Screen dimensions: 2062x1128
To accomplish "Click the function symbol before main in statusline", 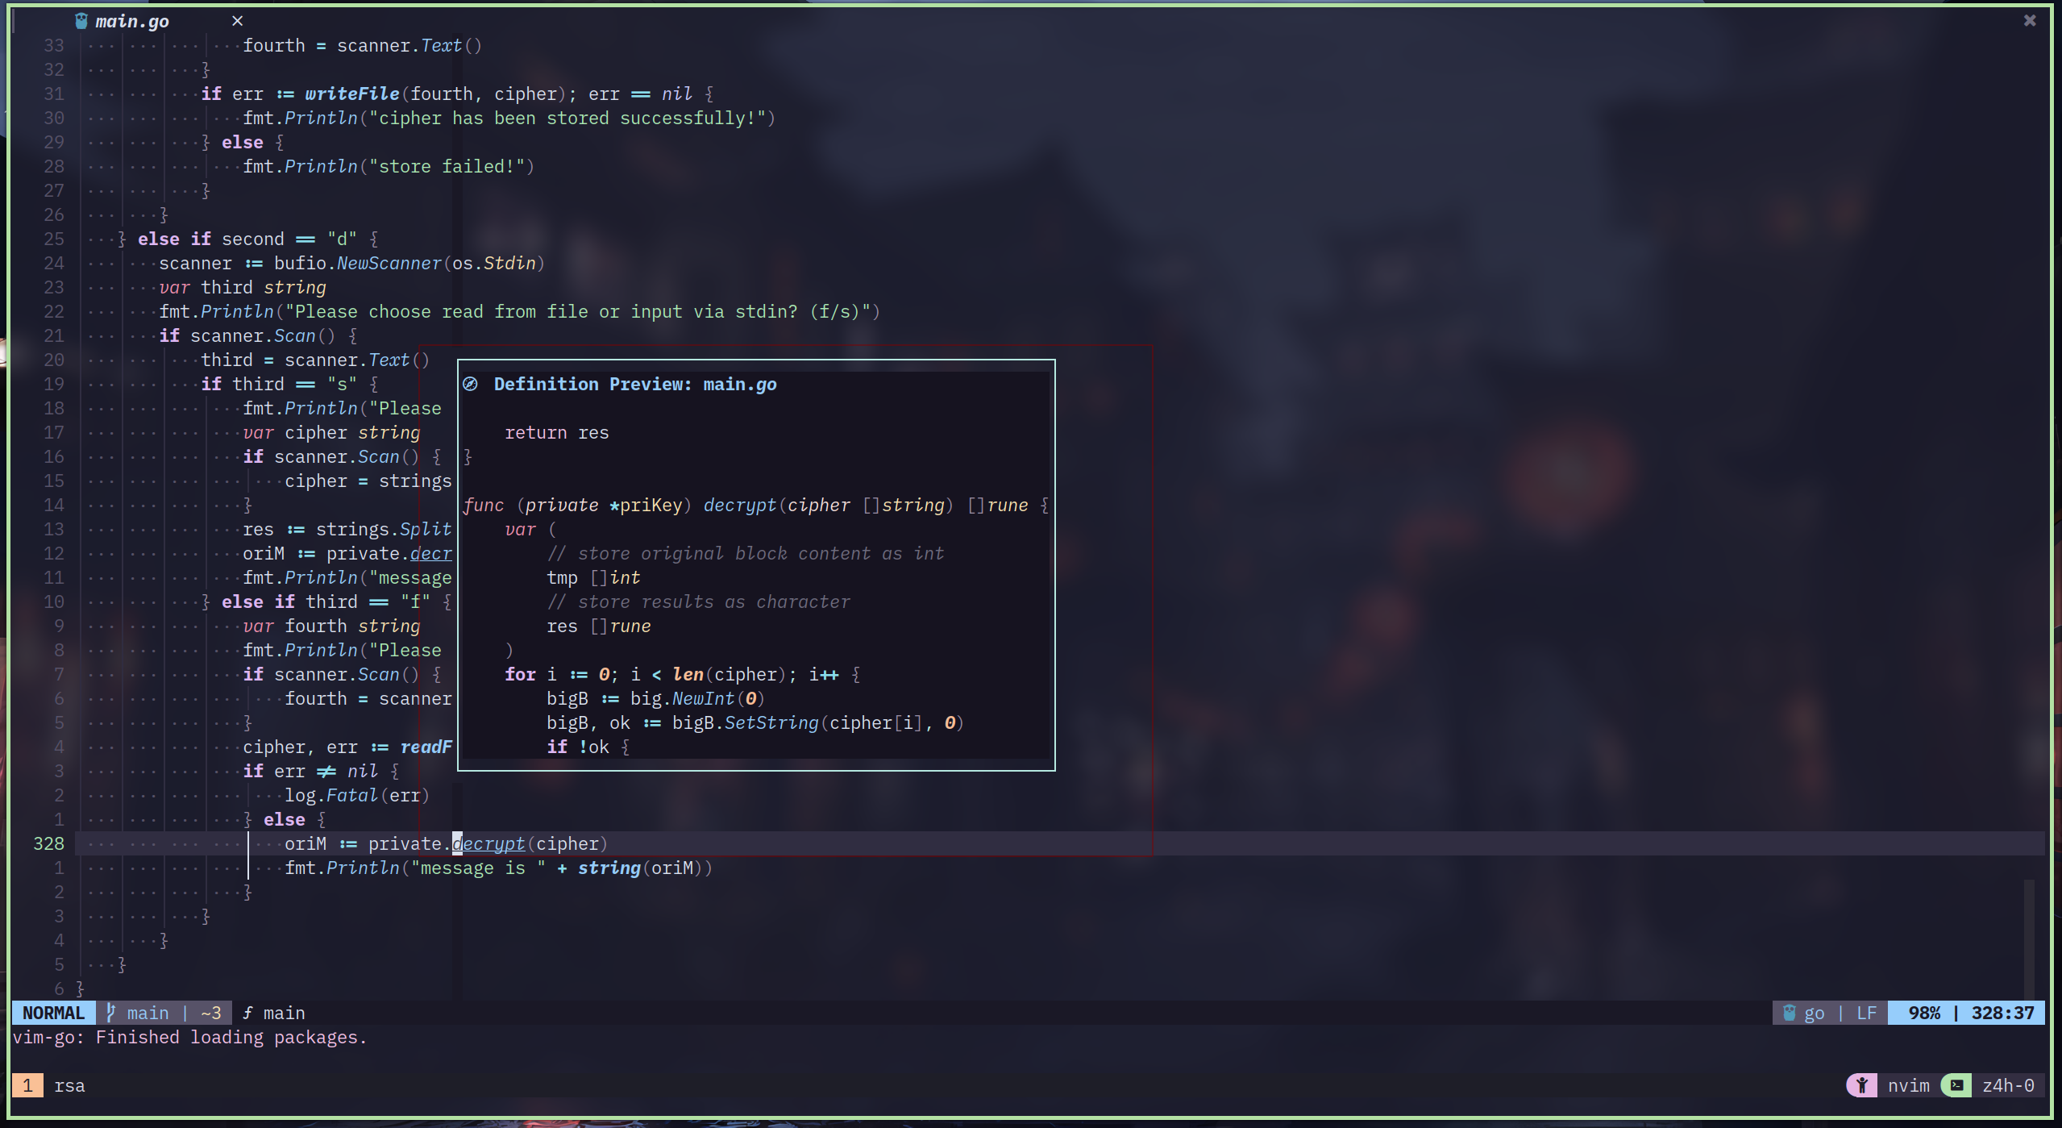I will (247, 1013).
